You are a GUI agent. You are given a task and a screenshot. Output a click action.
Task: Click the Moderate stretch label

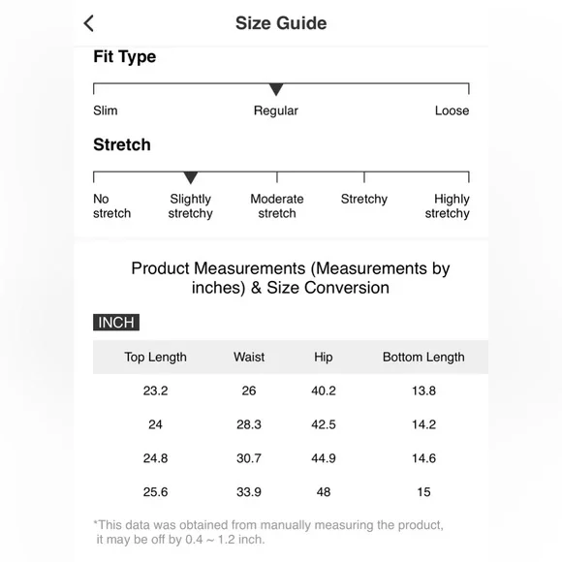pos(277,206)
